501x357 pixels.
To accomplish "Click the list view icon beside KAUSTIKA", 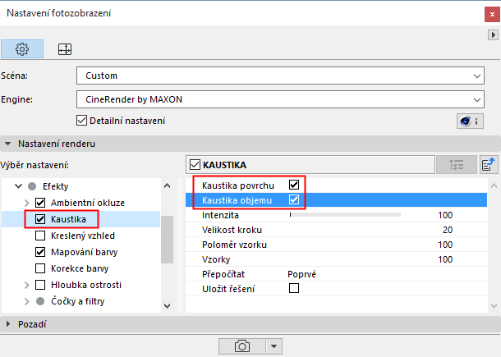I will click(456, 164).
